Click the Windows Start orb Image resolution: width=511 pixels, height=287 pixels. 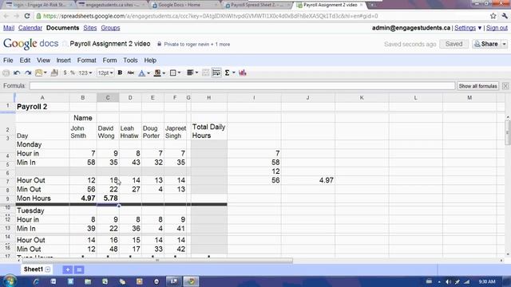pos(10,281)
